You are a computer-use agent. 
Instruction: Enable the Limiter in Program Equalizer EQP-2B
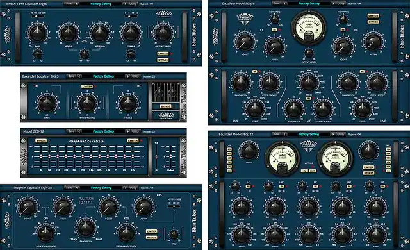152,231
